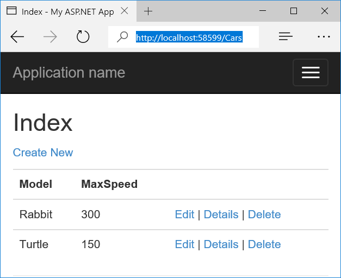The height and width of the screenshot is (278, 341).
Task: View Details for the Rabbit car
Action: (221, 214)
